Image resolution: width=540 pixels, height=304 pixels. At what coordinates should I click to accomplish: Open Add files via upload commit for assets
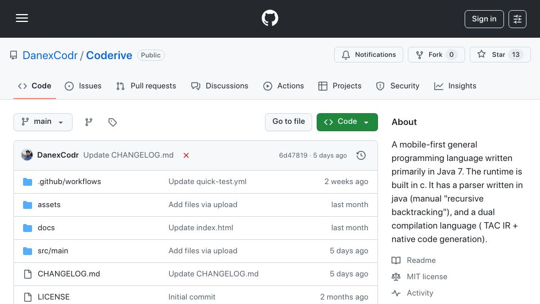[x=203, y=205]
